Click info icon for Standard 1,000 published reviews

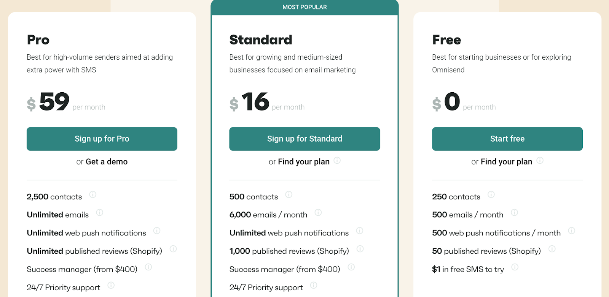(360, 249)
